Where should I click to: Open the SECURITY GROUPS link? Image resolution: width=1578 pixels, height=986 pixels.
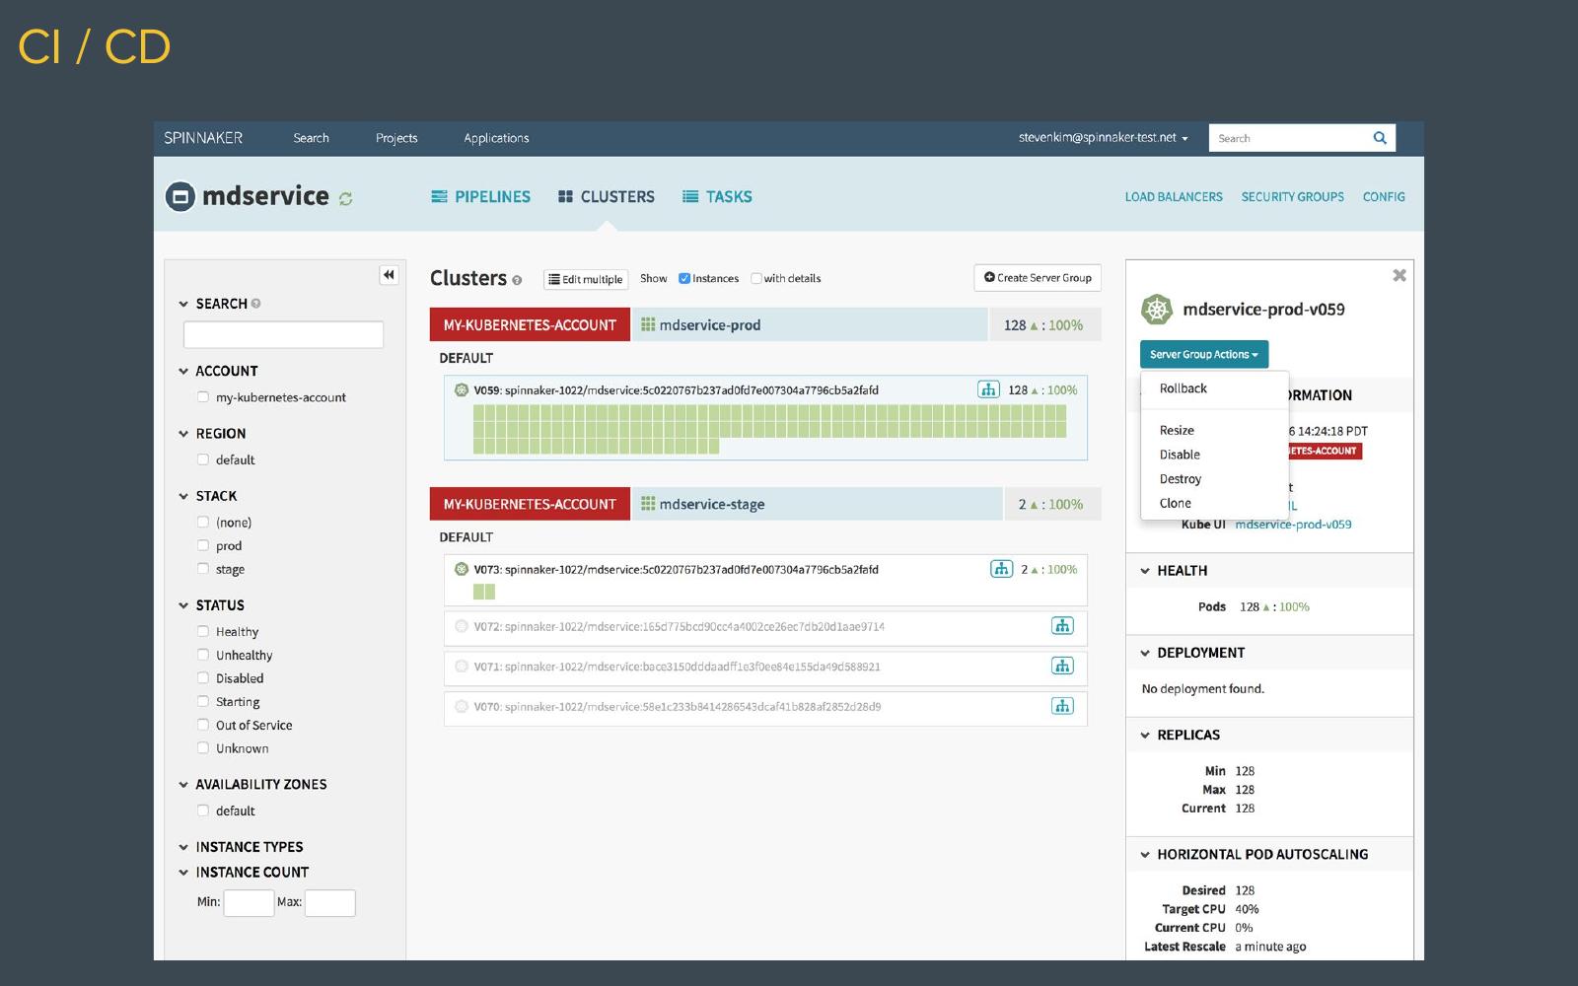pos(1292,197)
